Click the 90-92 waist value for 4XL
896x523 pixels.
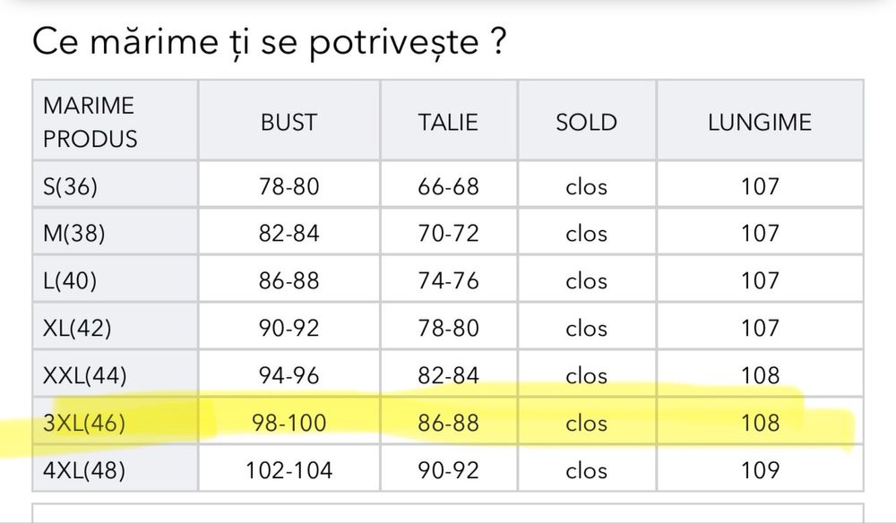pyautogui.click(x=448, y=469)
